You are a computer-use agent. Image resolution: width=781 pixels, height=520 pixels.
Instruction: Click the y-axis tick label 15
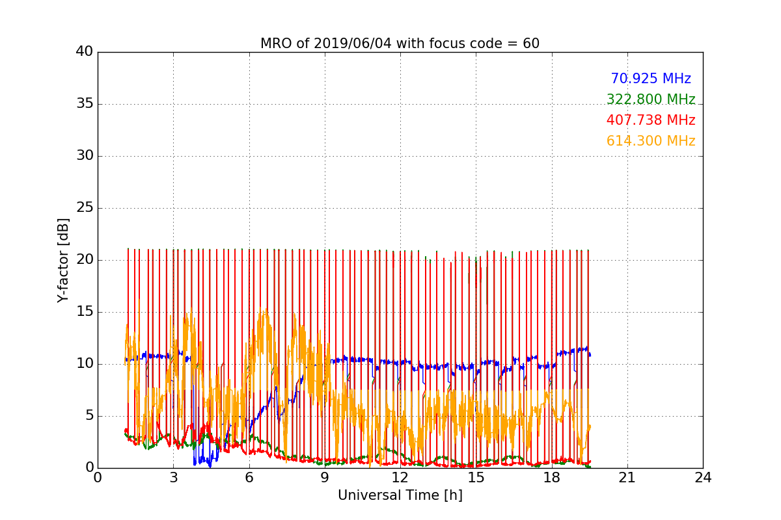pyautogui.click(x=84, y=312)
